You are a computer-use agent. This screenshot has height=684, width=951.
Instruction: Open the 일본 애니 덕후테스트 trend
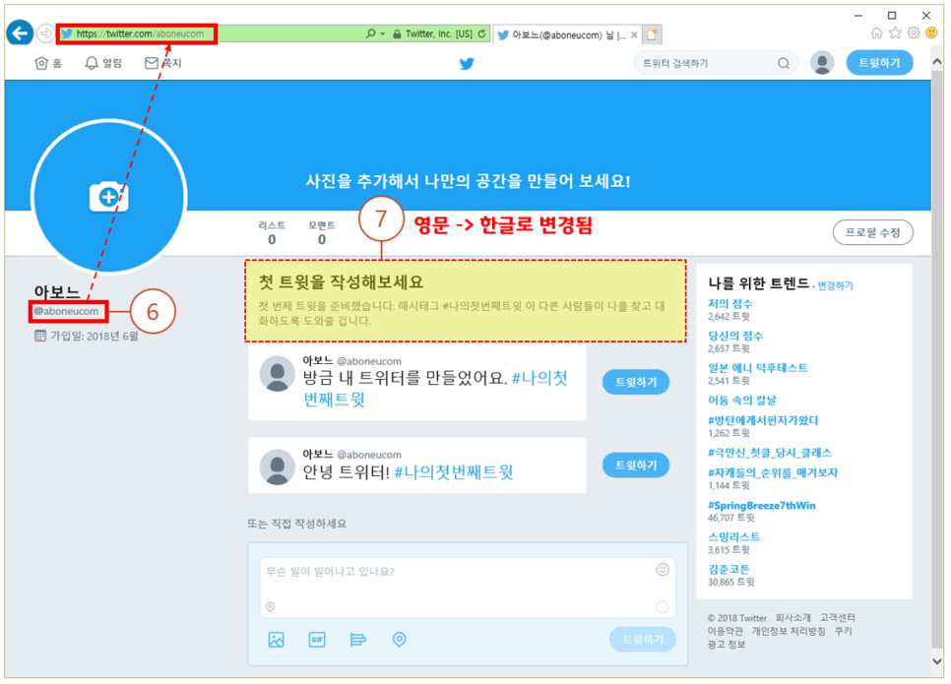coord(757,368)
